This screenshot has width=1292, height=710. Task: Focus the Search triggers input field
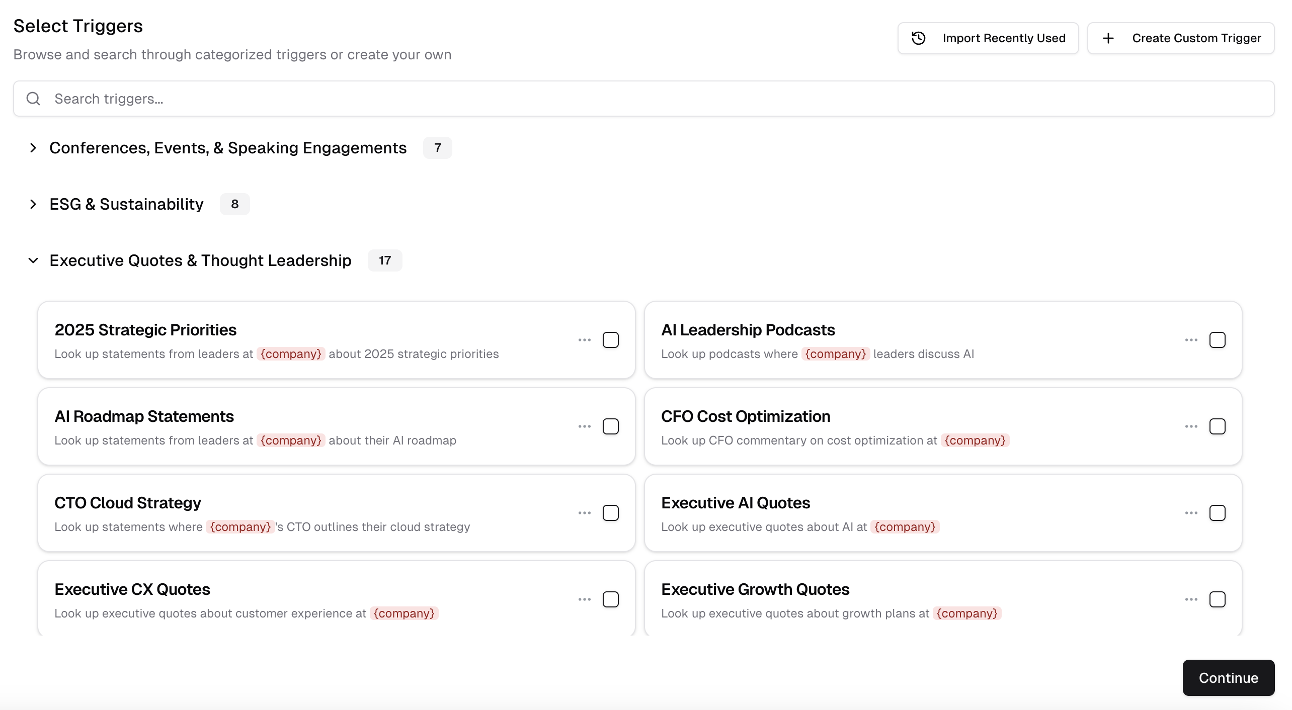(654, 99)
